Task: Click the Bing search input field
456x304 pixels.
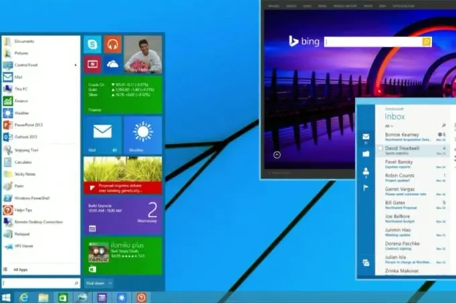Action: 373,42
